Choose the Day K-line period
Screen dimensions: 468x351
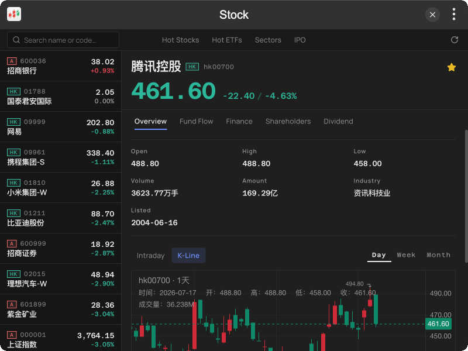coord(378,255)
